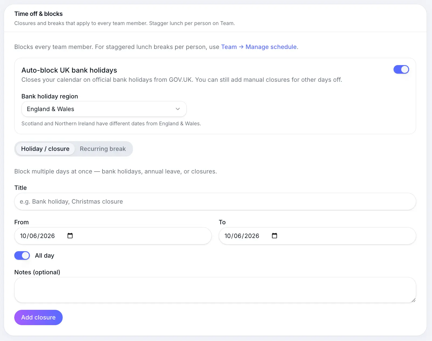The image size is (432, 341).
Task: Focus the Title input field
Action: [x=215, y=201]
